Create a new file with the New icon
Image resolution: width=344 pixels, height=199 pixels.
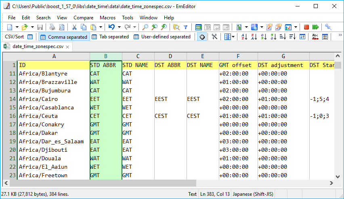[10, 27]
